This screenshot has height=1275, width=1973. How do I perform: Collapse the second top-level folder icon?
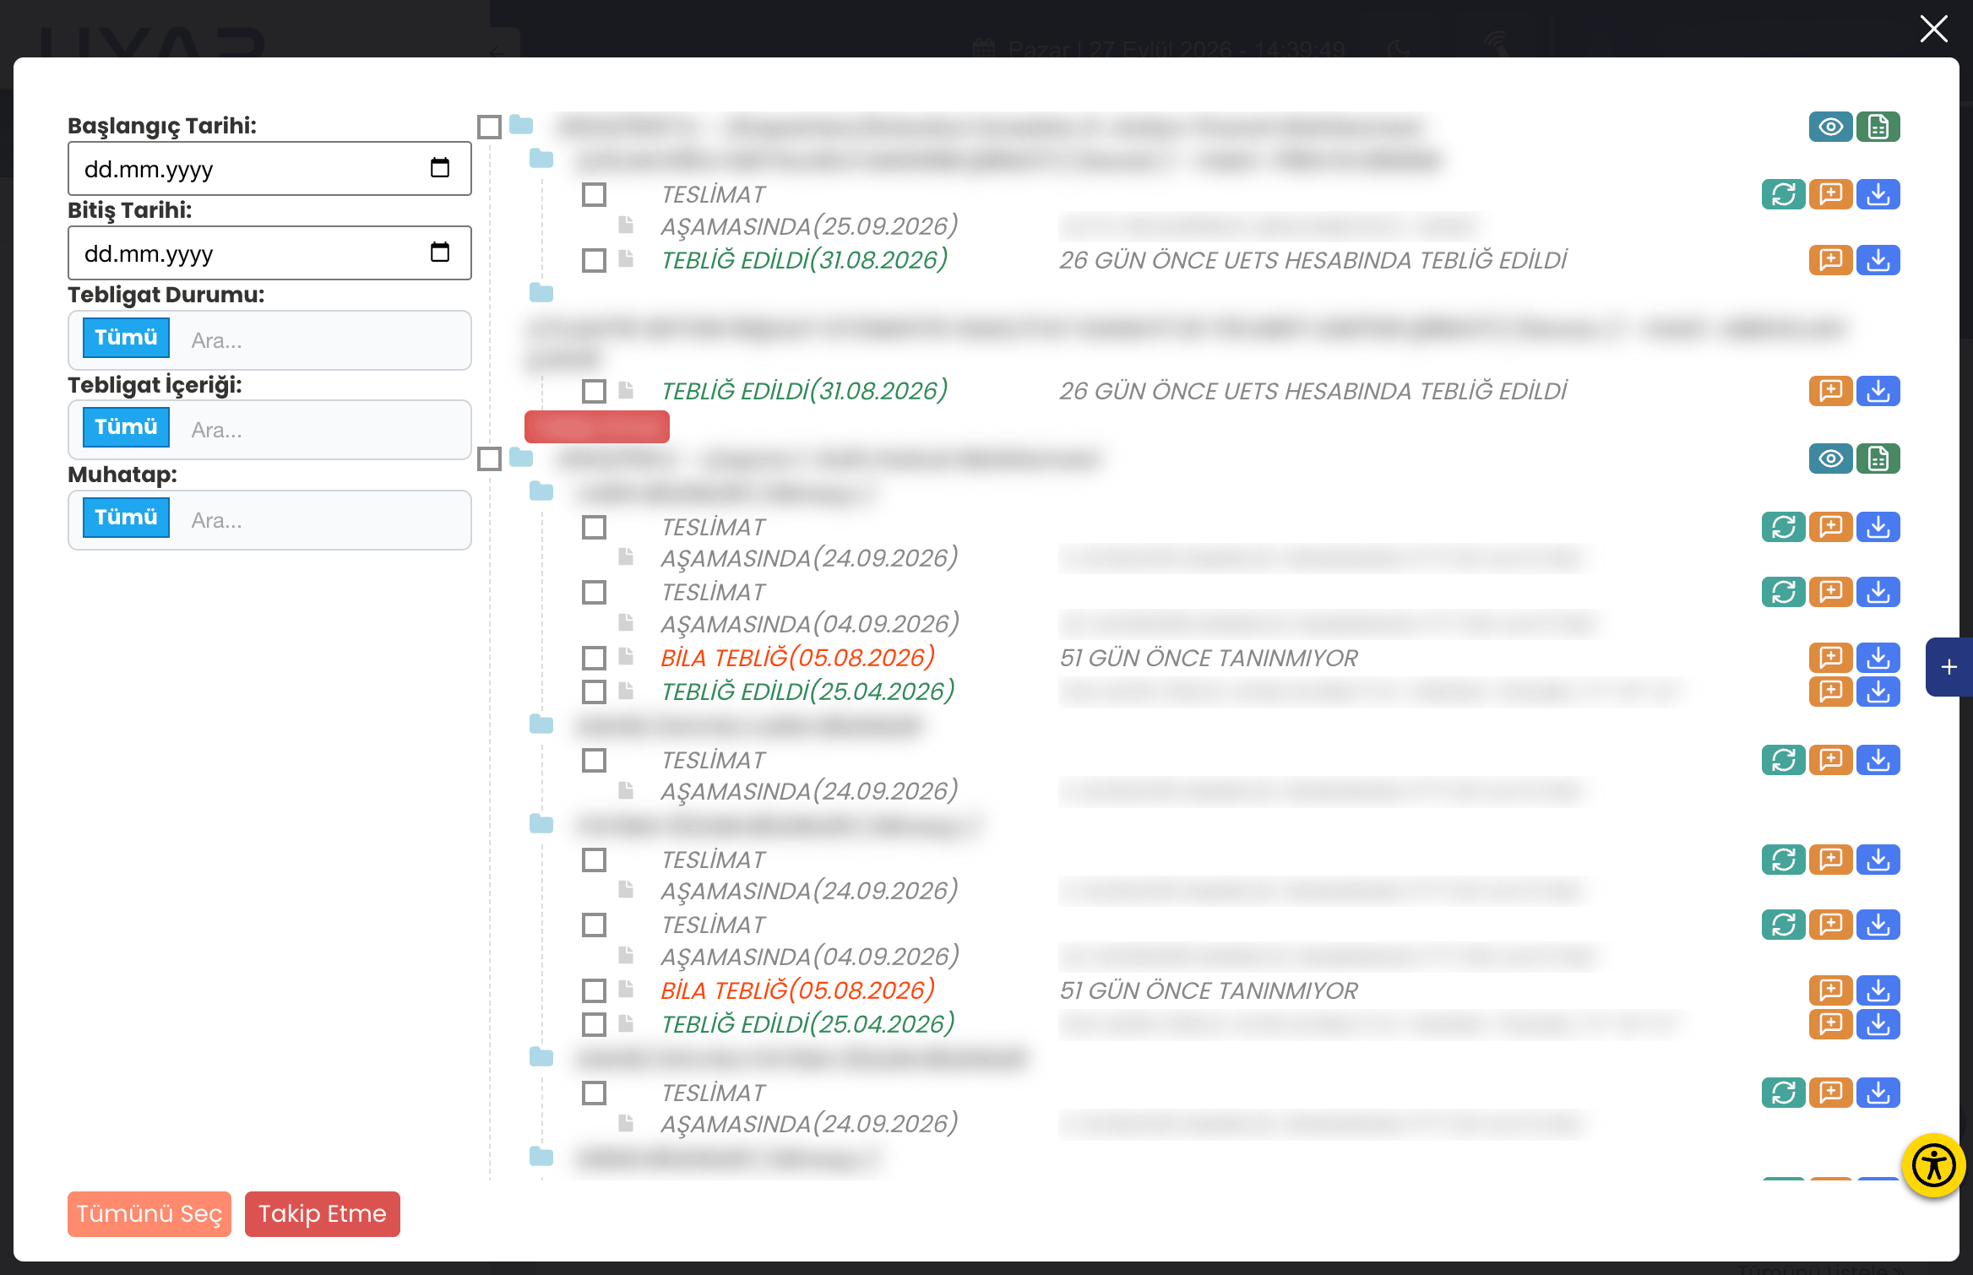point(521,457)
